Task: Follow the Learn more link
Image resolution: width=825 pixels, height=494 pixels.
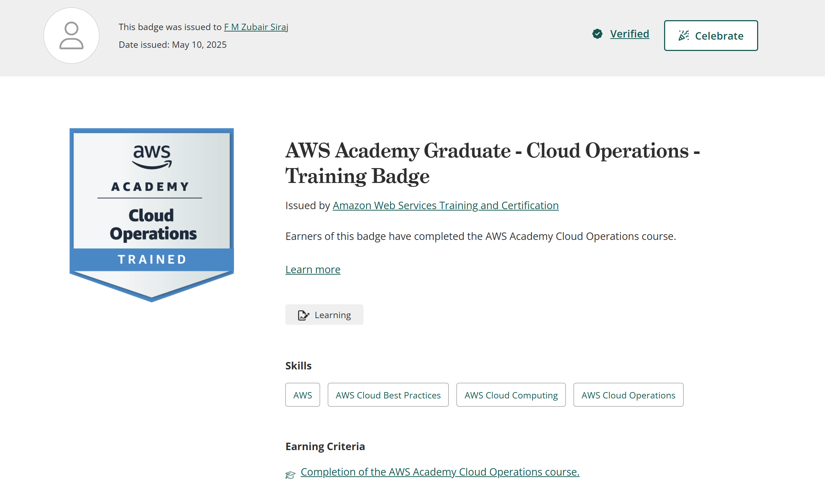Action: (313, 270)
